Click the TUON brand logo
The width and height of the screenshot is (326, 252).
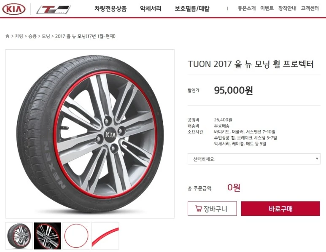[x=54, y=10]
